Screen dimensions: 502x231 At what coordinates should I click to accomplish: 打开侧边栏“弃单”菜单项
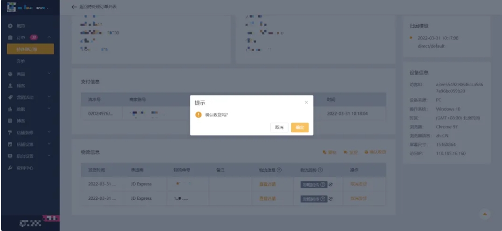click(x=20, y=61)
